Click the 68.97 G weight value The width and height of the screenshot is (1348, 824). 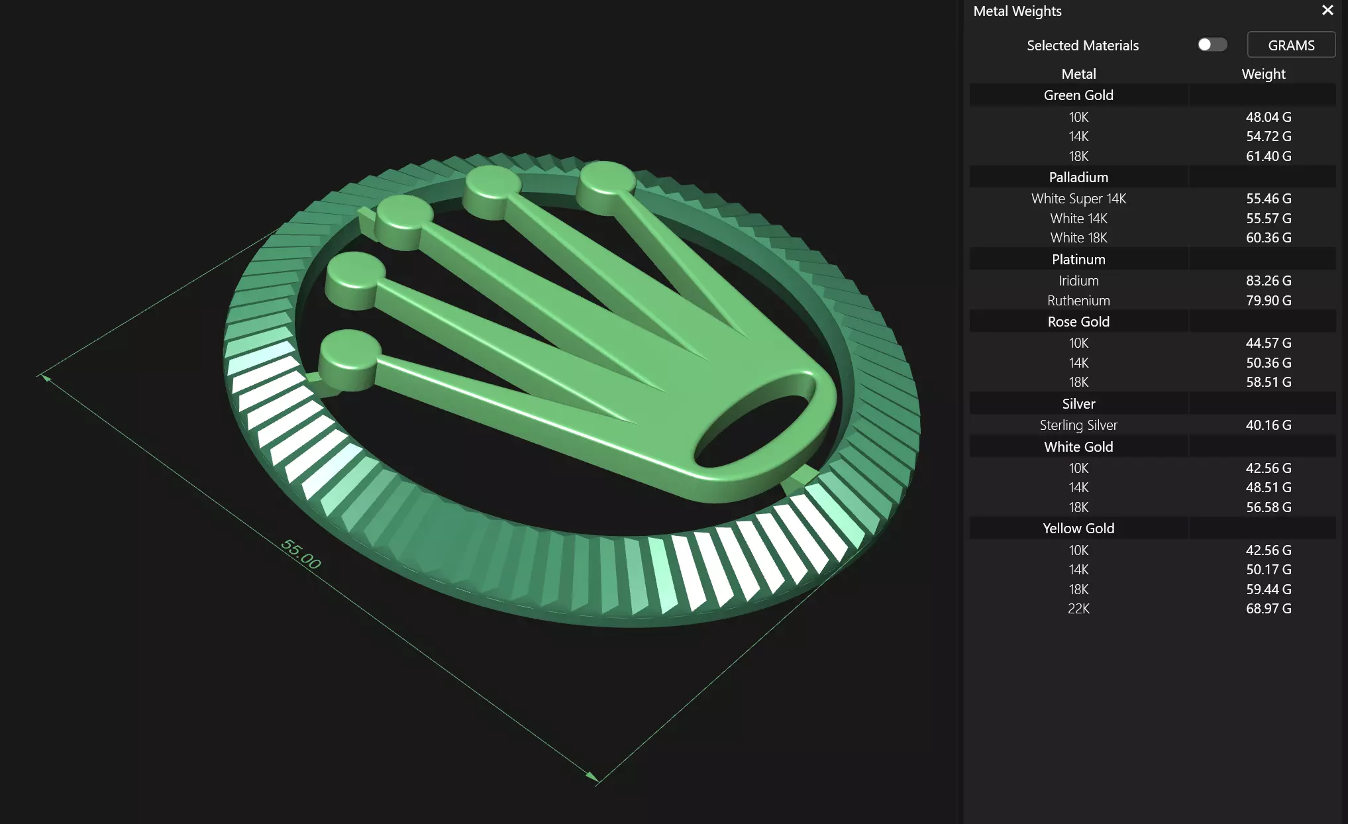pos(1269,609)
